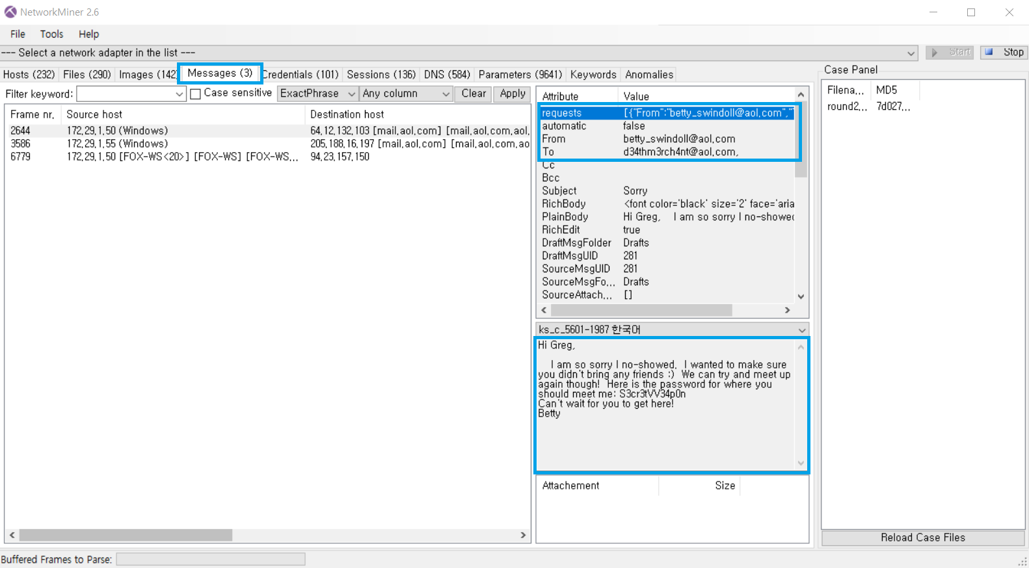The image size is (1029, 568).
Task: Minimize the NetworkMiner window
Action: pyautogui.click(x=933, y=12)
